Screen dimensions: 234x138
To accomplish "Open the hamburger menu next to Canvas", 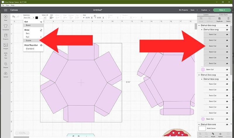I will pos(6,10).
